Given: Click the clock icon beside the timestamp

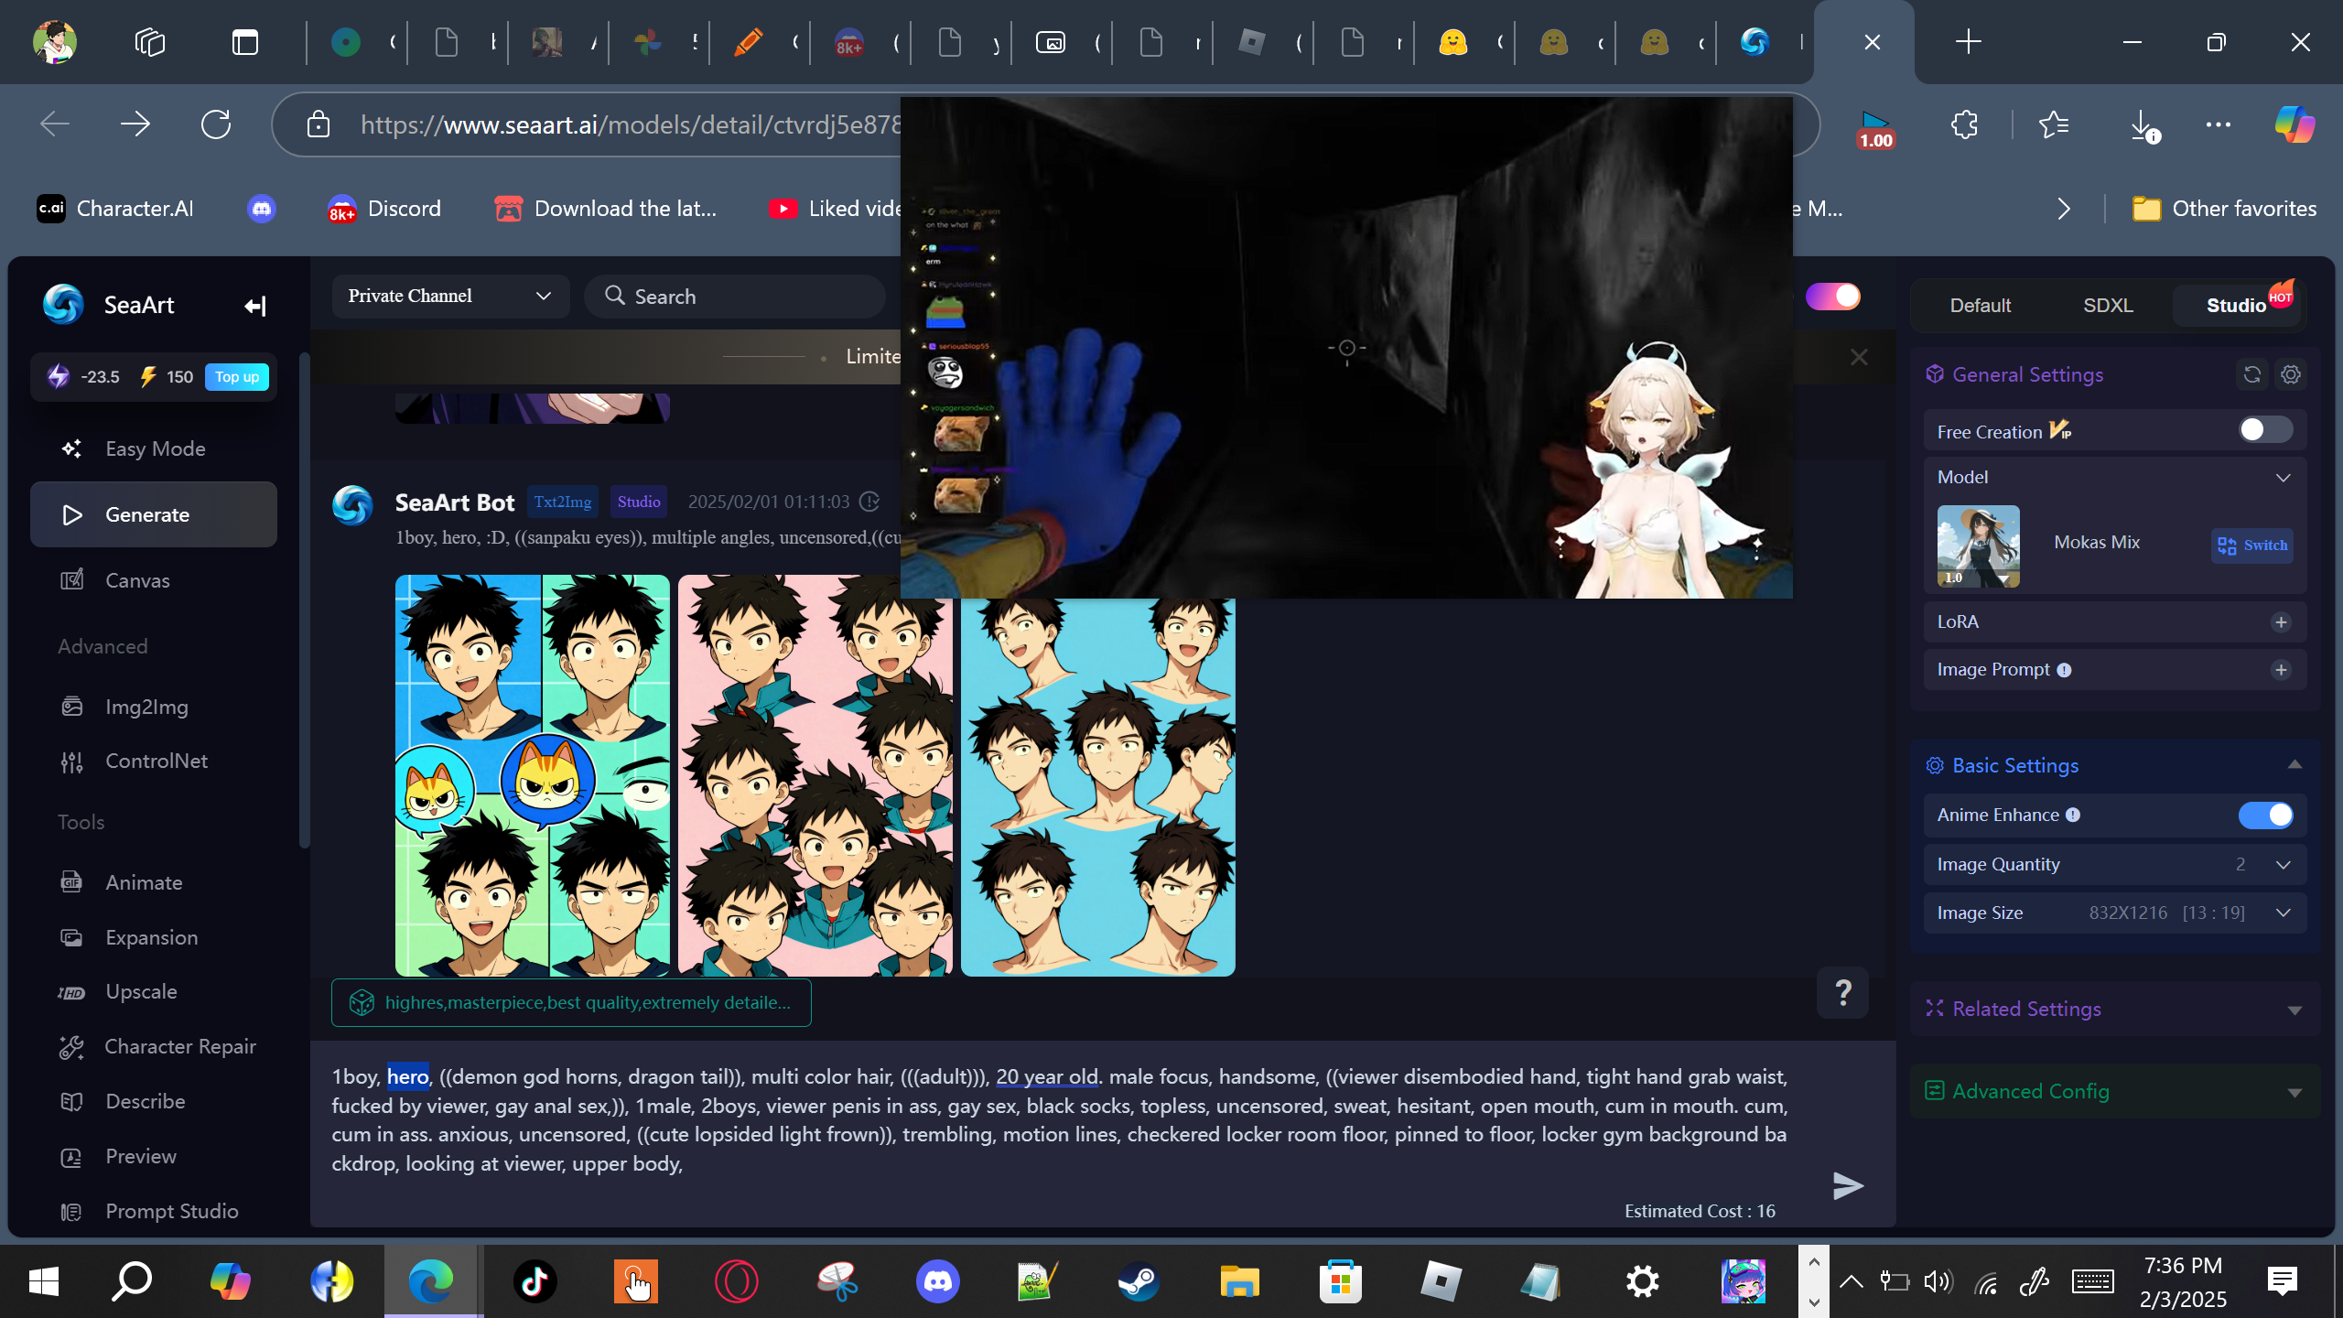Looking at the screenshot, I should 869,502.
